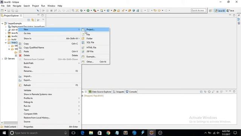Click the Java EE perspective button
This screenshot has width=241, height=136.
pos(220,11)
